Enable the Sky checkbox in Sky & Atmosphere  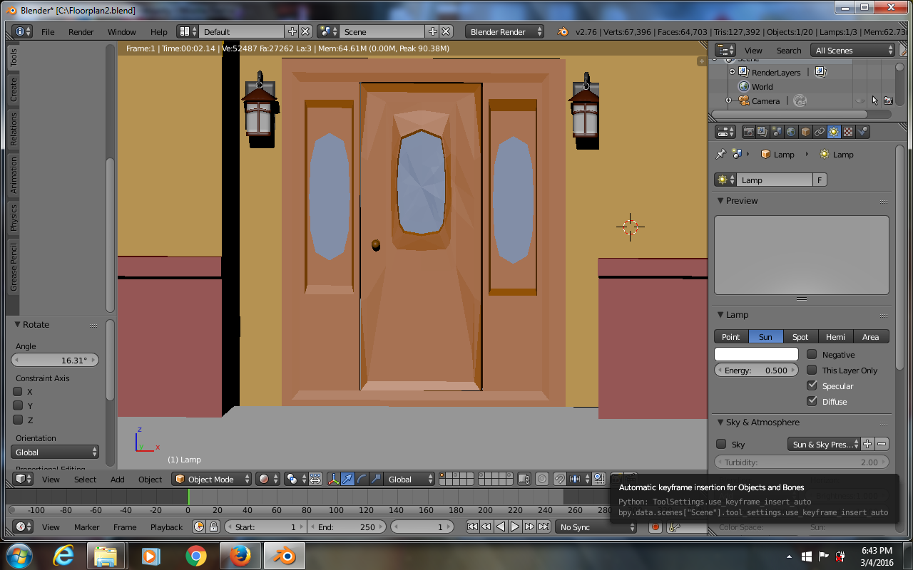pos(721,444)
